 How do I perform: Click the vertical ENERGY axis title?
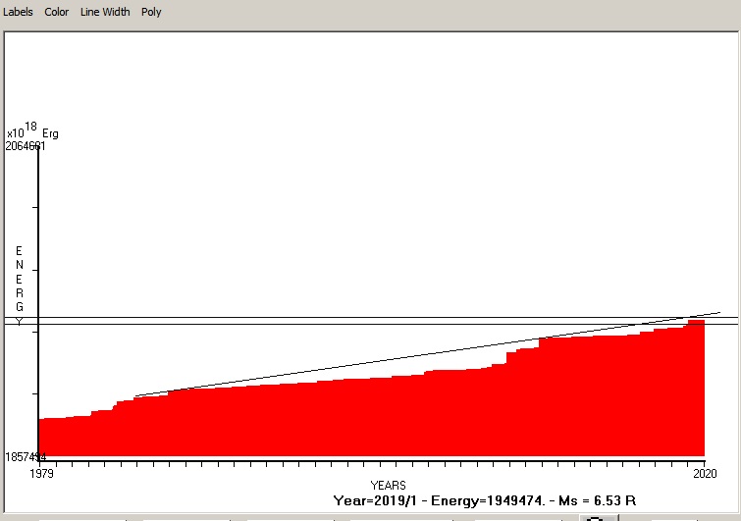19,285
